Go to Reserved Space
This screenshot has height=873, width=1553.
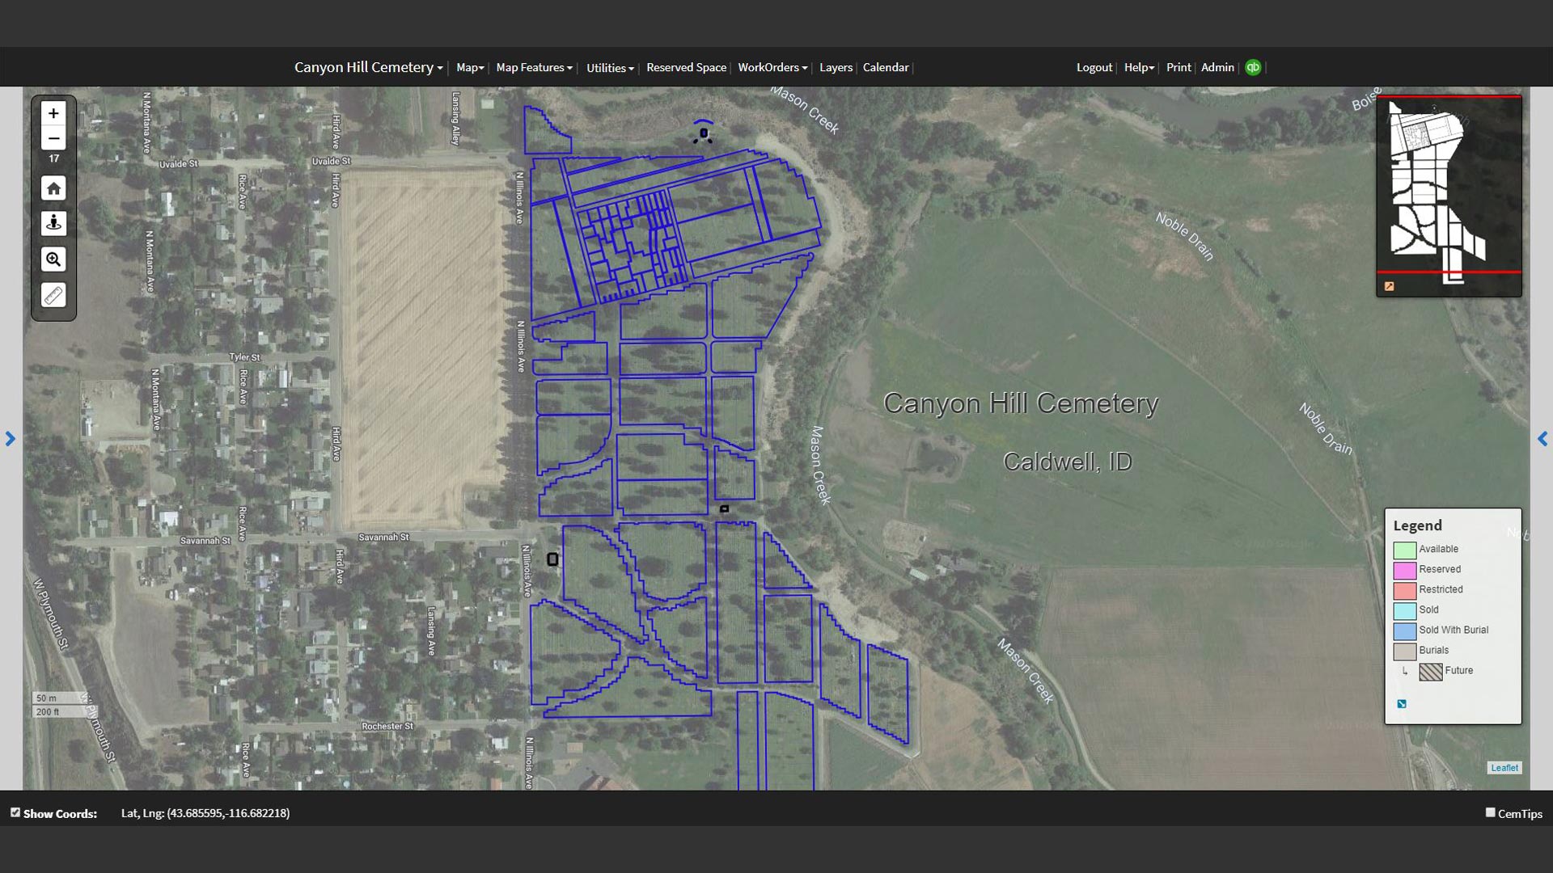(686, 67)
